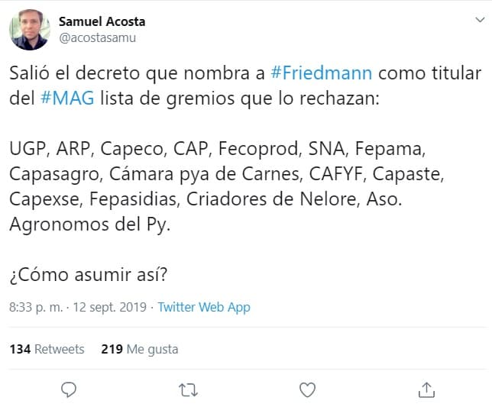Click the reply speech bubble icon
Image resolution: width=492 pixels, height=407 pixels.
(69, 389)
